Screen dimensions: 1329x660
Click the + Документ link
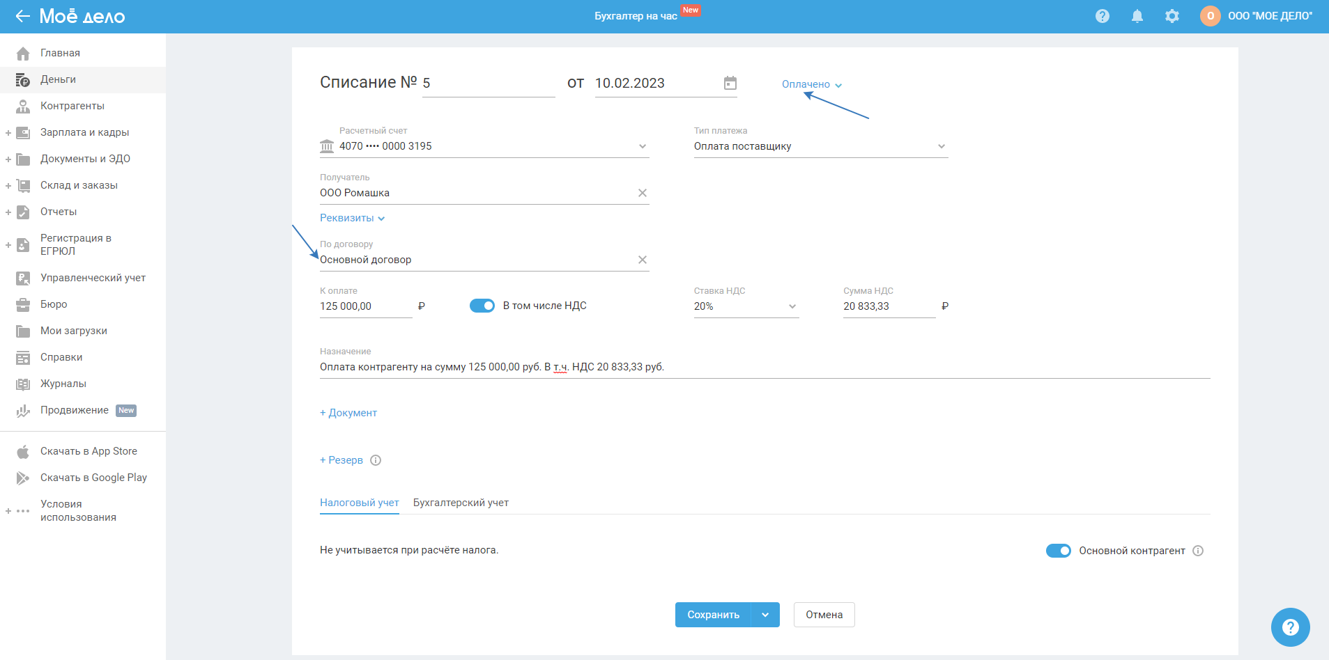point(348,413)
